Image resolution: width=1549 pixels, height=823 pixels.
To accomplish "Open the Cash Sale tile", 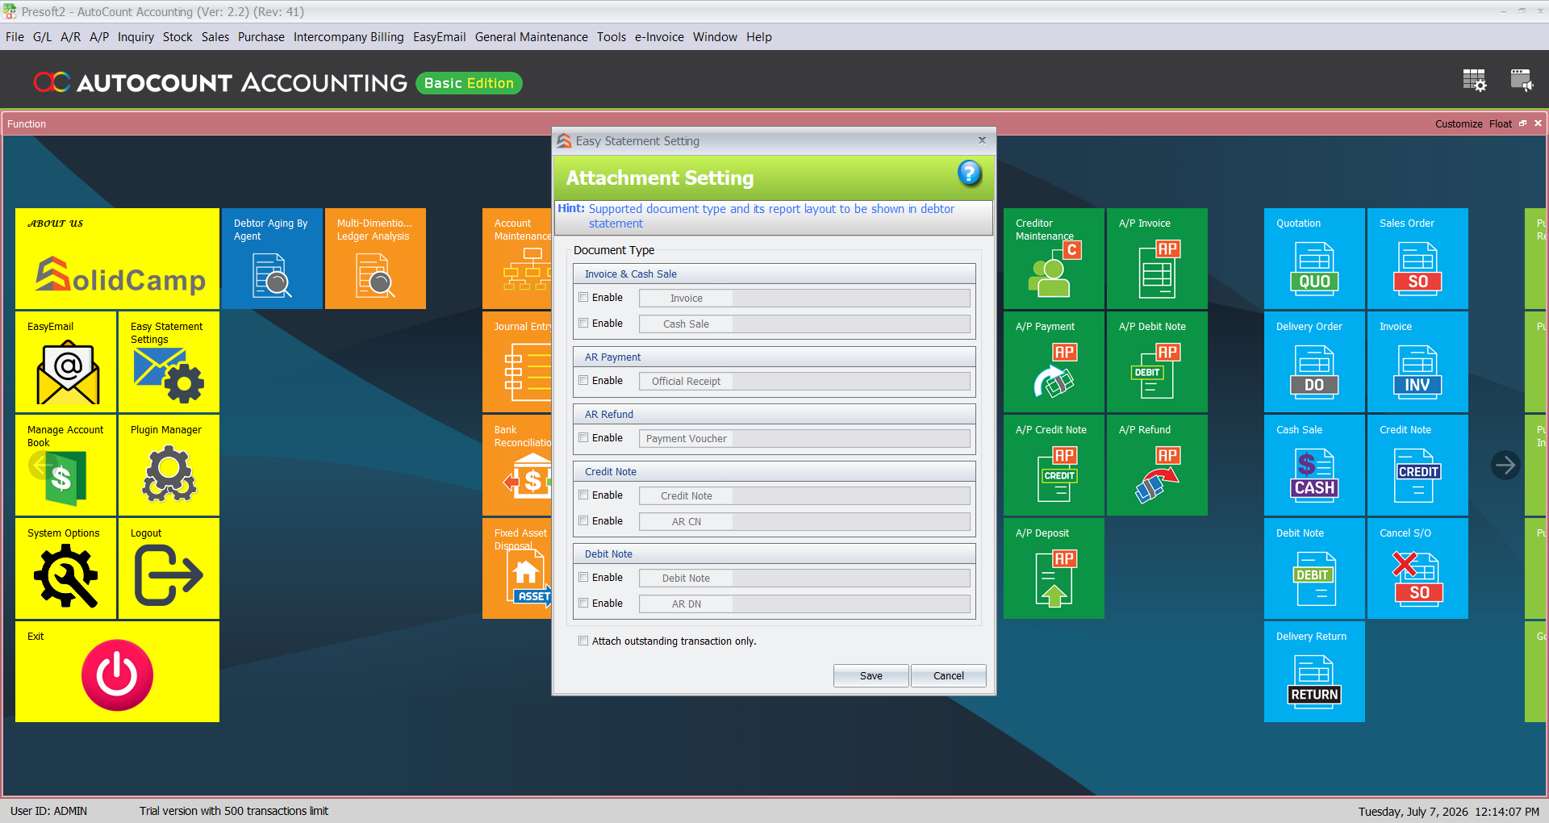I will tap(1314, 466).
